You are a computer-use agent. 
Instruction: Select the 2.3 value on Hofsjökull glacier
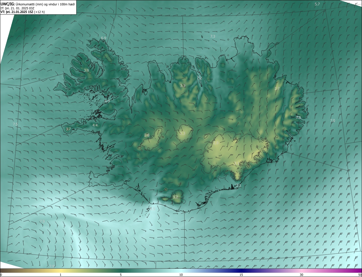[183, 133]
